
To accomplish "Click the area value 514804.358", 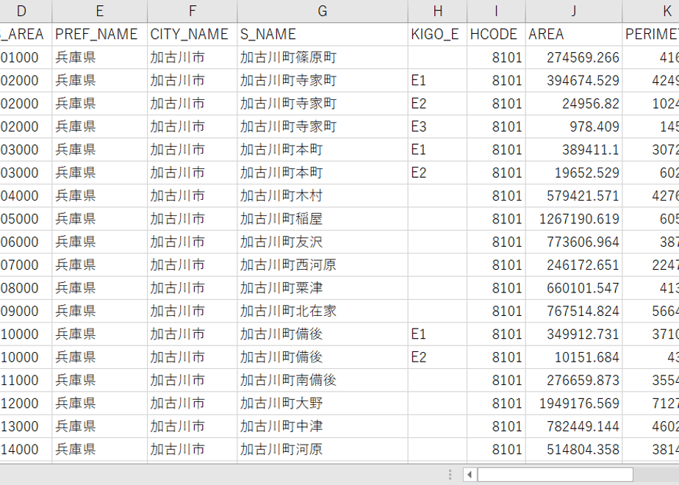I will 574,449.
